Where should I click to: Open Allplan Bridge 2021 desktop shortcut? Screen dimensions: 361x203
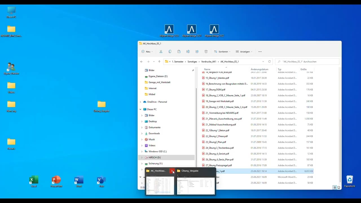pos(191,31)
